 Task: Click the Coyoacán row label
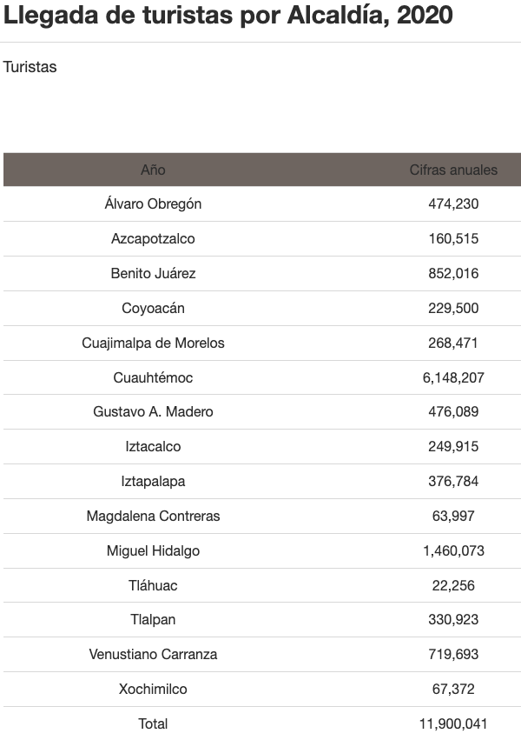[x=153, y=308]
